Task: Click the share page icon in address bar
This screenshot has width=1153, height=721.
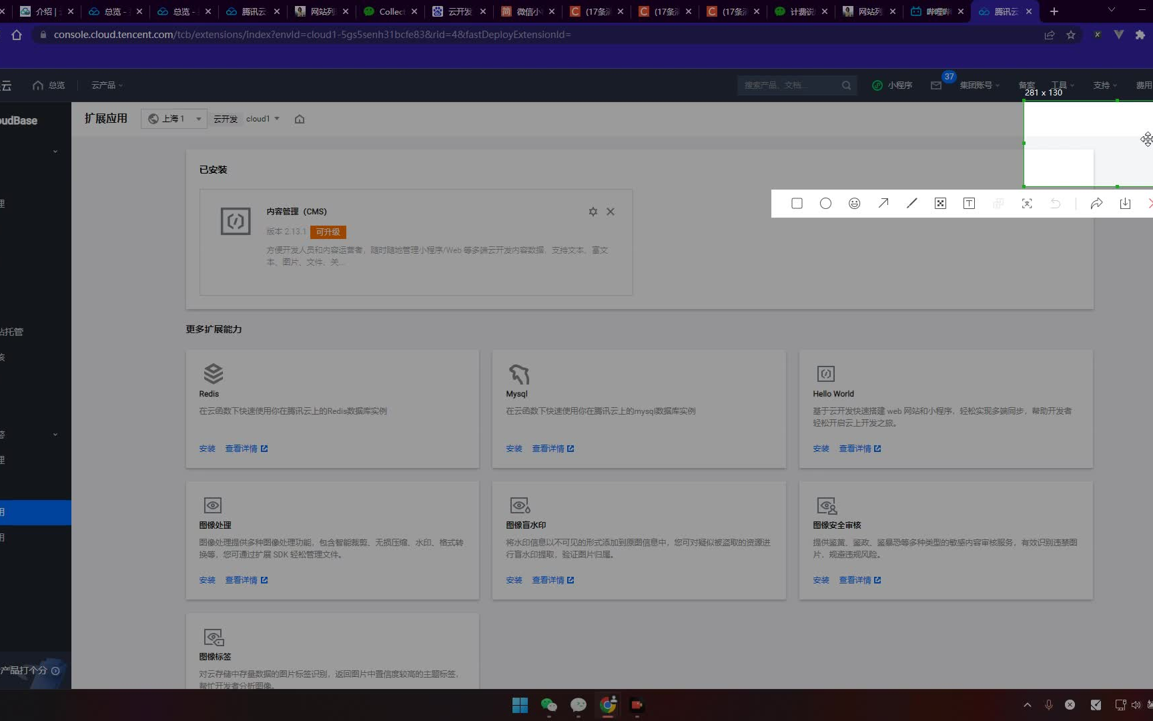Action: click(x=1050, y=35)
